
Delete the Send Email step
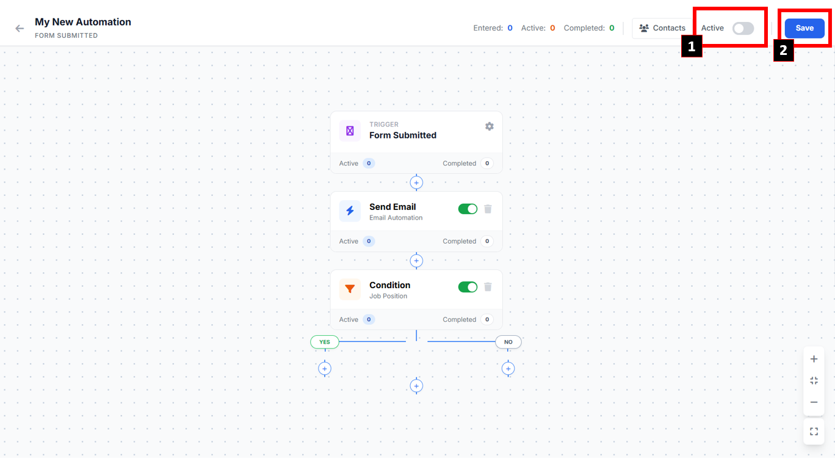pos(488,209)
